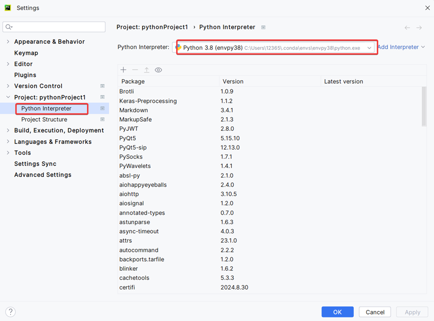Click the package list vertical scrollbar
The height and width of the screenshot is (321, 434).
(x=424, y=106)
